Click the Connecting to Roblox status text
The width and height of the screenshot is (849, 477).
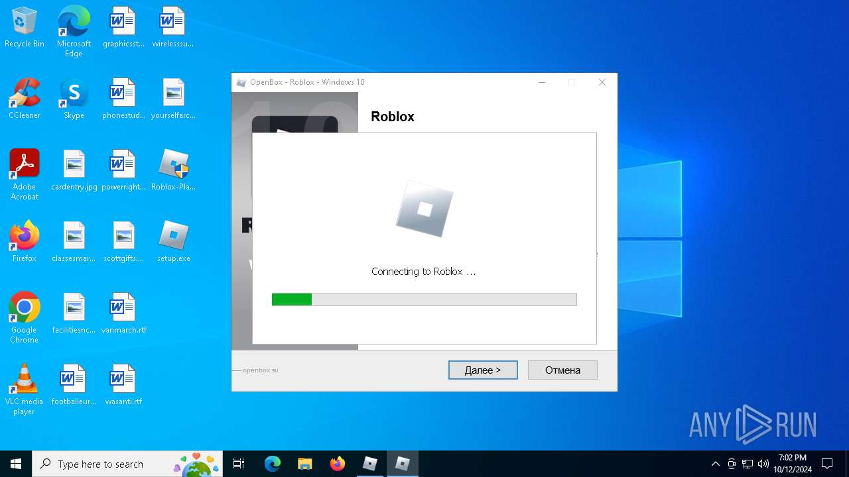pos(424,272)
